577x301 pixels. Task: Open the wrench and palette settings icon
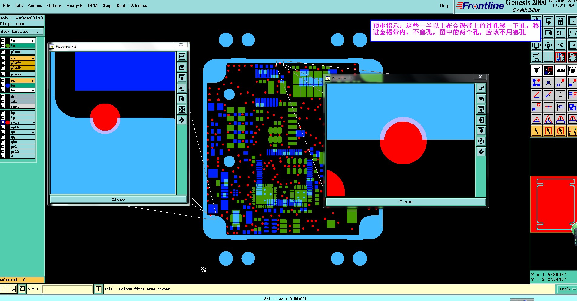click(536, 57)
